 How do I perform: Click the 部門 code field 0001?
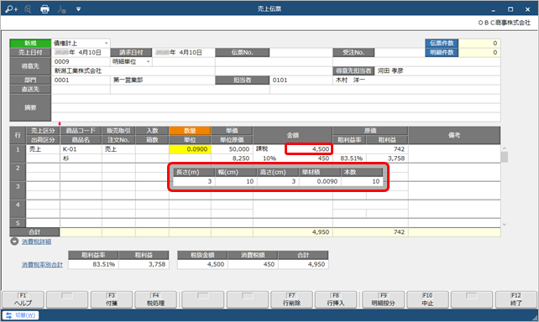point(81,80)
